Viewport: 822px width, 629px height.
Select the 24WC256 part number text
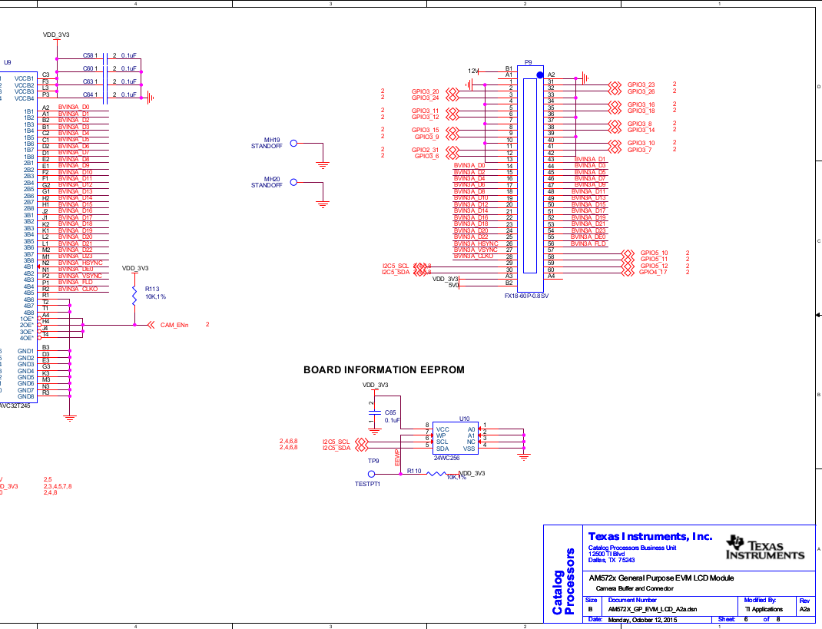point(446,459)
